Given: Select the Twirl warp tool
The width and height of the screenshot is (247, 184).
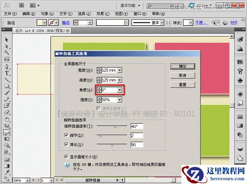Looking at the screenshot, I should pyautogui.click(x=7, y=132).
